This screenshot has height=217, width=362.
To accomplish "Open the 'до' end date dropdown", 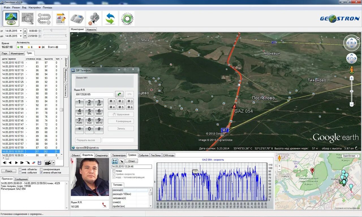I will pos(20,36).
